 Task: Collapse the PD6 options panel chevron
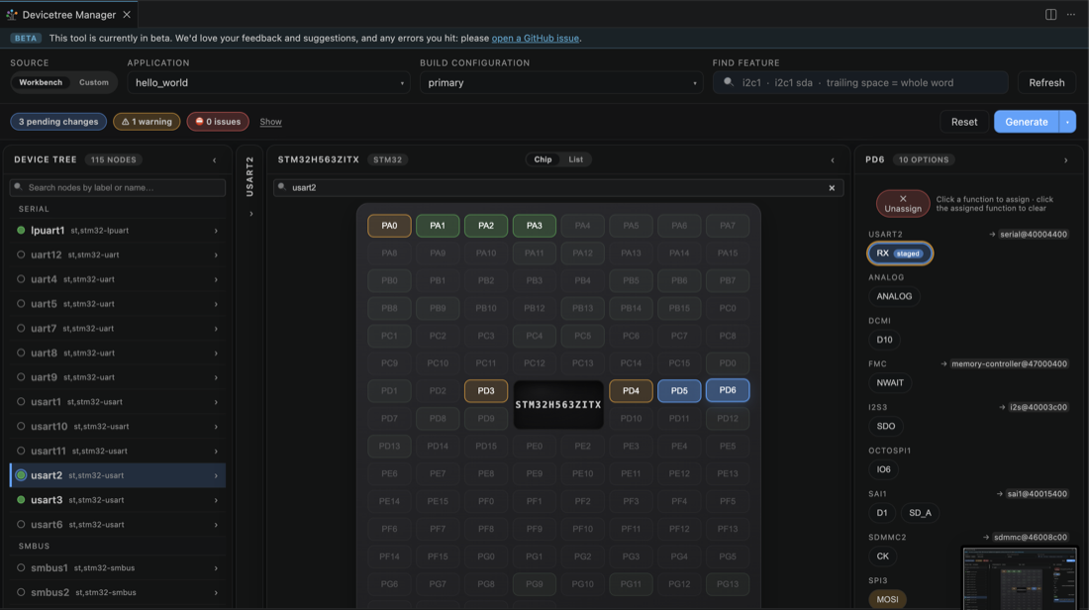(x=1066, y=160)
